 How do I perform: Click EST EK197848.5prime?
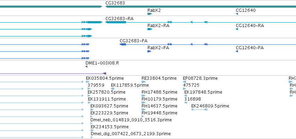(x=203, y=92)
